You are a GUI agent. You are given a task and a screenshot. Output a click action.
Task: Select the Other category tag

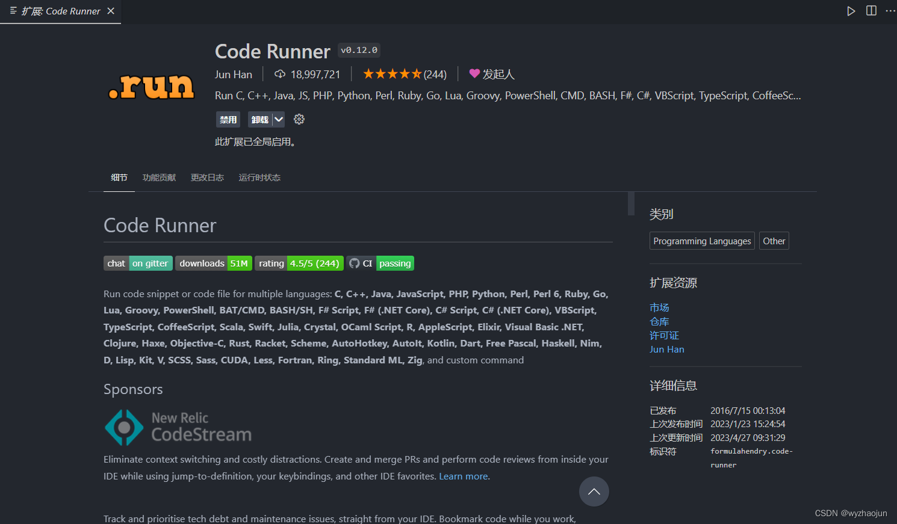tap(774, 241)
